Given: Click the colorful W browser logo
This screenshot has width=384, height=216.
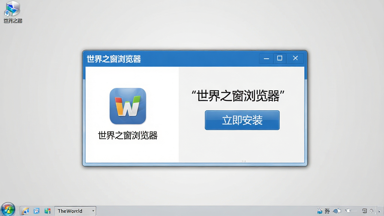Looking at the screenshot, I should pyautogui.click(x=127, y=106).
